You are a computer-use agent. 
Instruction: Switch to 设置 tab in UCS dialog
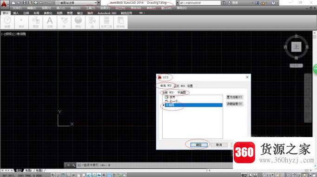190,86
